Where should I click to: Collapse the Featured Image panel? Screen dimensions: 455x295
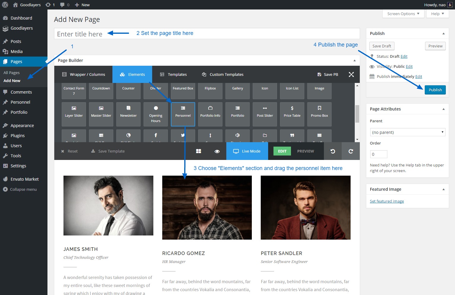[443, 189]
